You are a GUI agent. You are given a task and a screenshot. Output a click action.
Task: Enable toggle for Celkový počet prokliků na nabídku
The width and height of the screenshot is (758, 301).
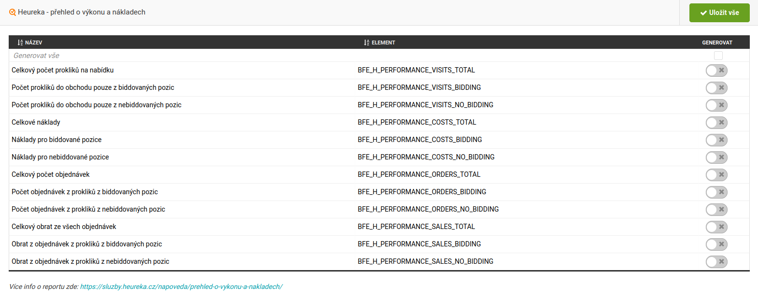716,71
